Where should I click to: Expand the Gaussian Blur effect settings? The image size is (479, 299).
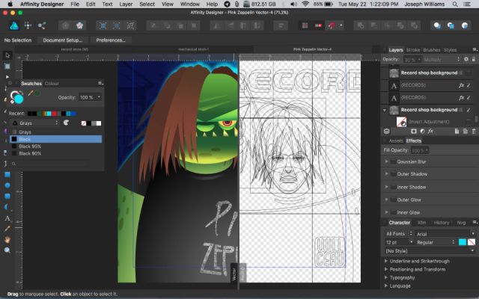tap(386, 161)
